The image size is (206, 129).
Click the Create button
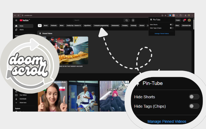(178, 20)
